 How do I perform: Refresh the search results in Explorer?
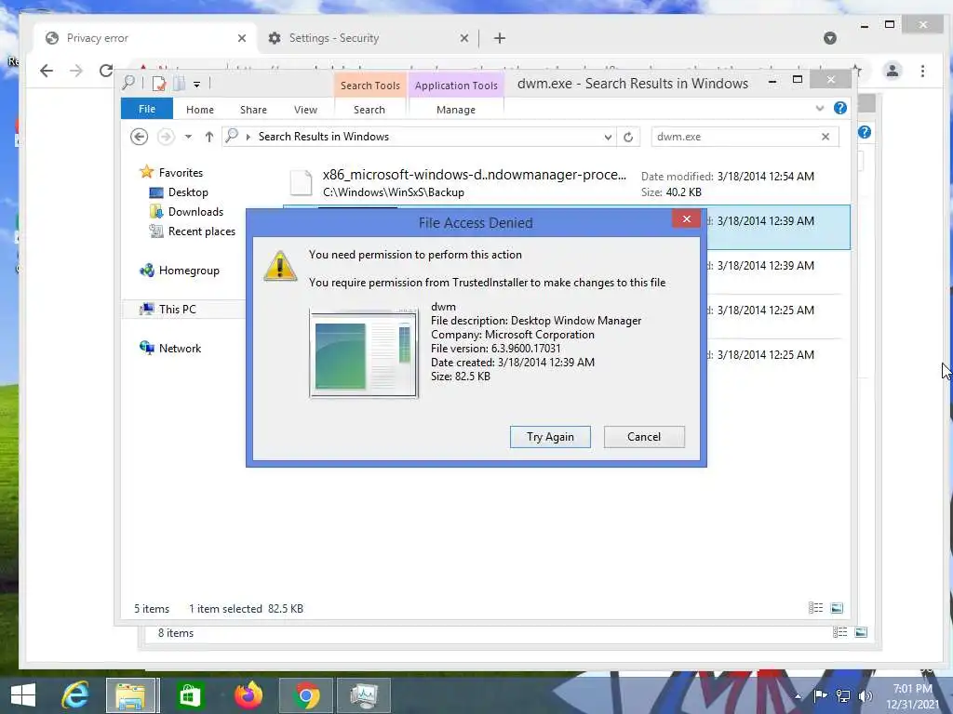tap(628, 137)
